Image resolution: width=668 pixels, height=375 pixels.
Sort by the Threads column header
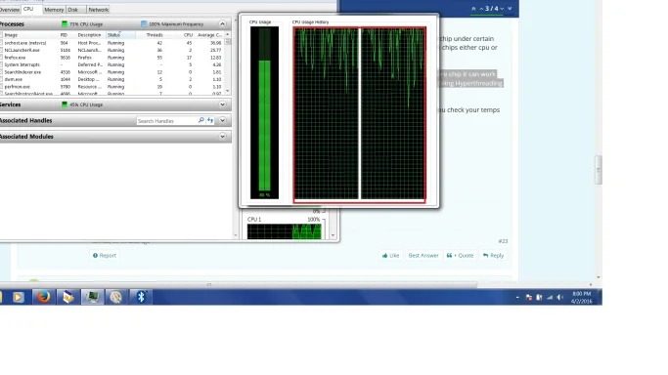(155, 35)
